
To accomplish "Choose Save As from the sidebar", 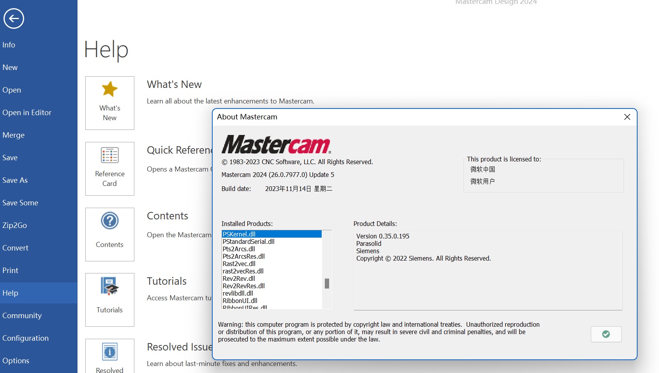I will (x=39, y=180).
